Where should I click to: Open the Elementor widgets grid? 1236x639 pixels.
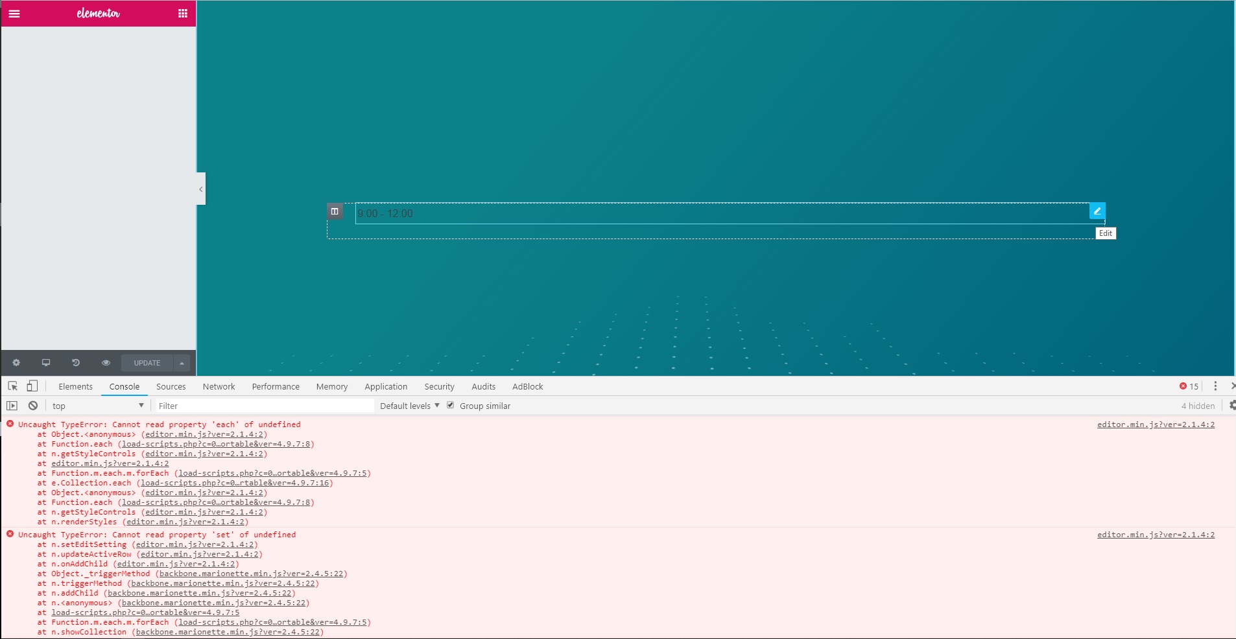(x=183, y=14)
